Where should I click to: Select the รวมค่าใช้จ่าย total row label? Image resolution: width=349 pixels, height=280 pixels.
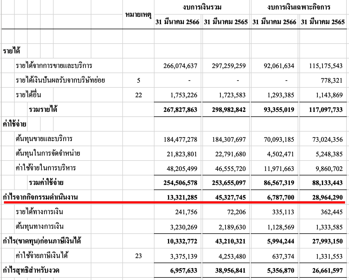click(x=46, y=182)
